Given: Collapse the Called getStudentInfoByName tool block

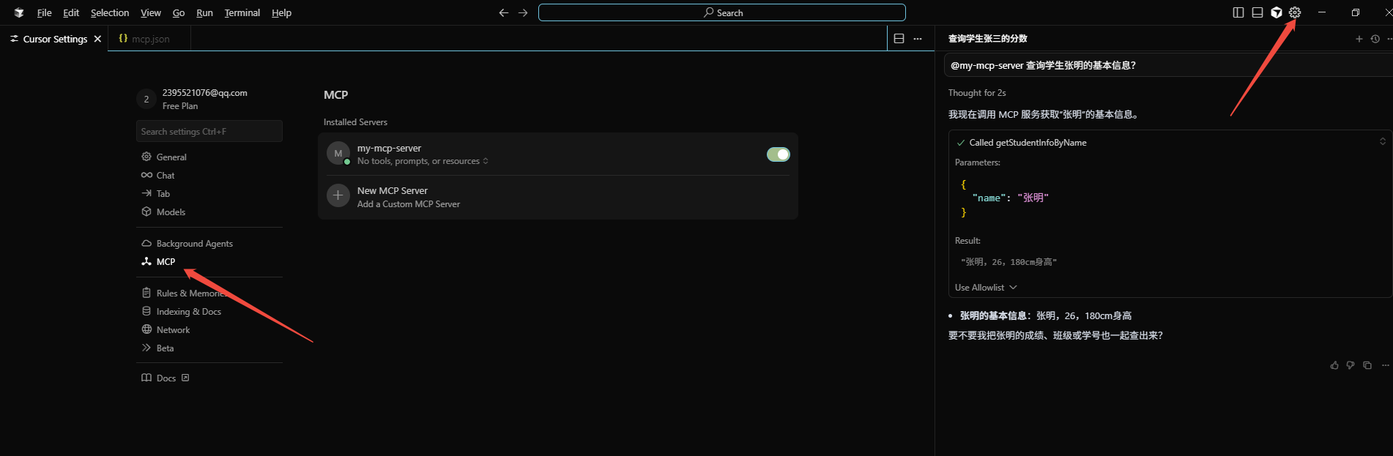Looking at the screenshot, I should click(x=1383, y=142).
